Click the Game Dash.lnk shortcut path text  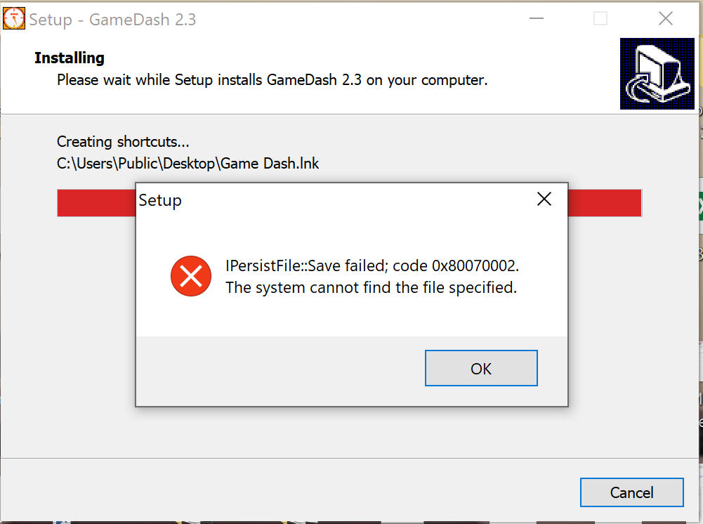[x=188, y=164]
